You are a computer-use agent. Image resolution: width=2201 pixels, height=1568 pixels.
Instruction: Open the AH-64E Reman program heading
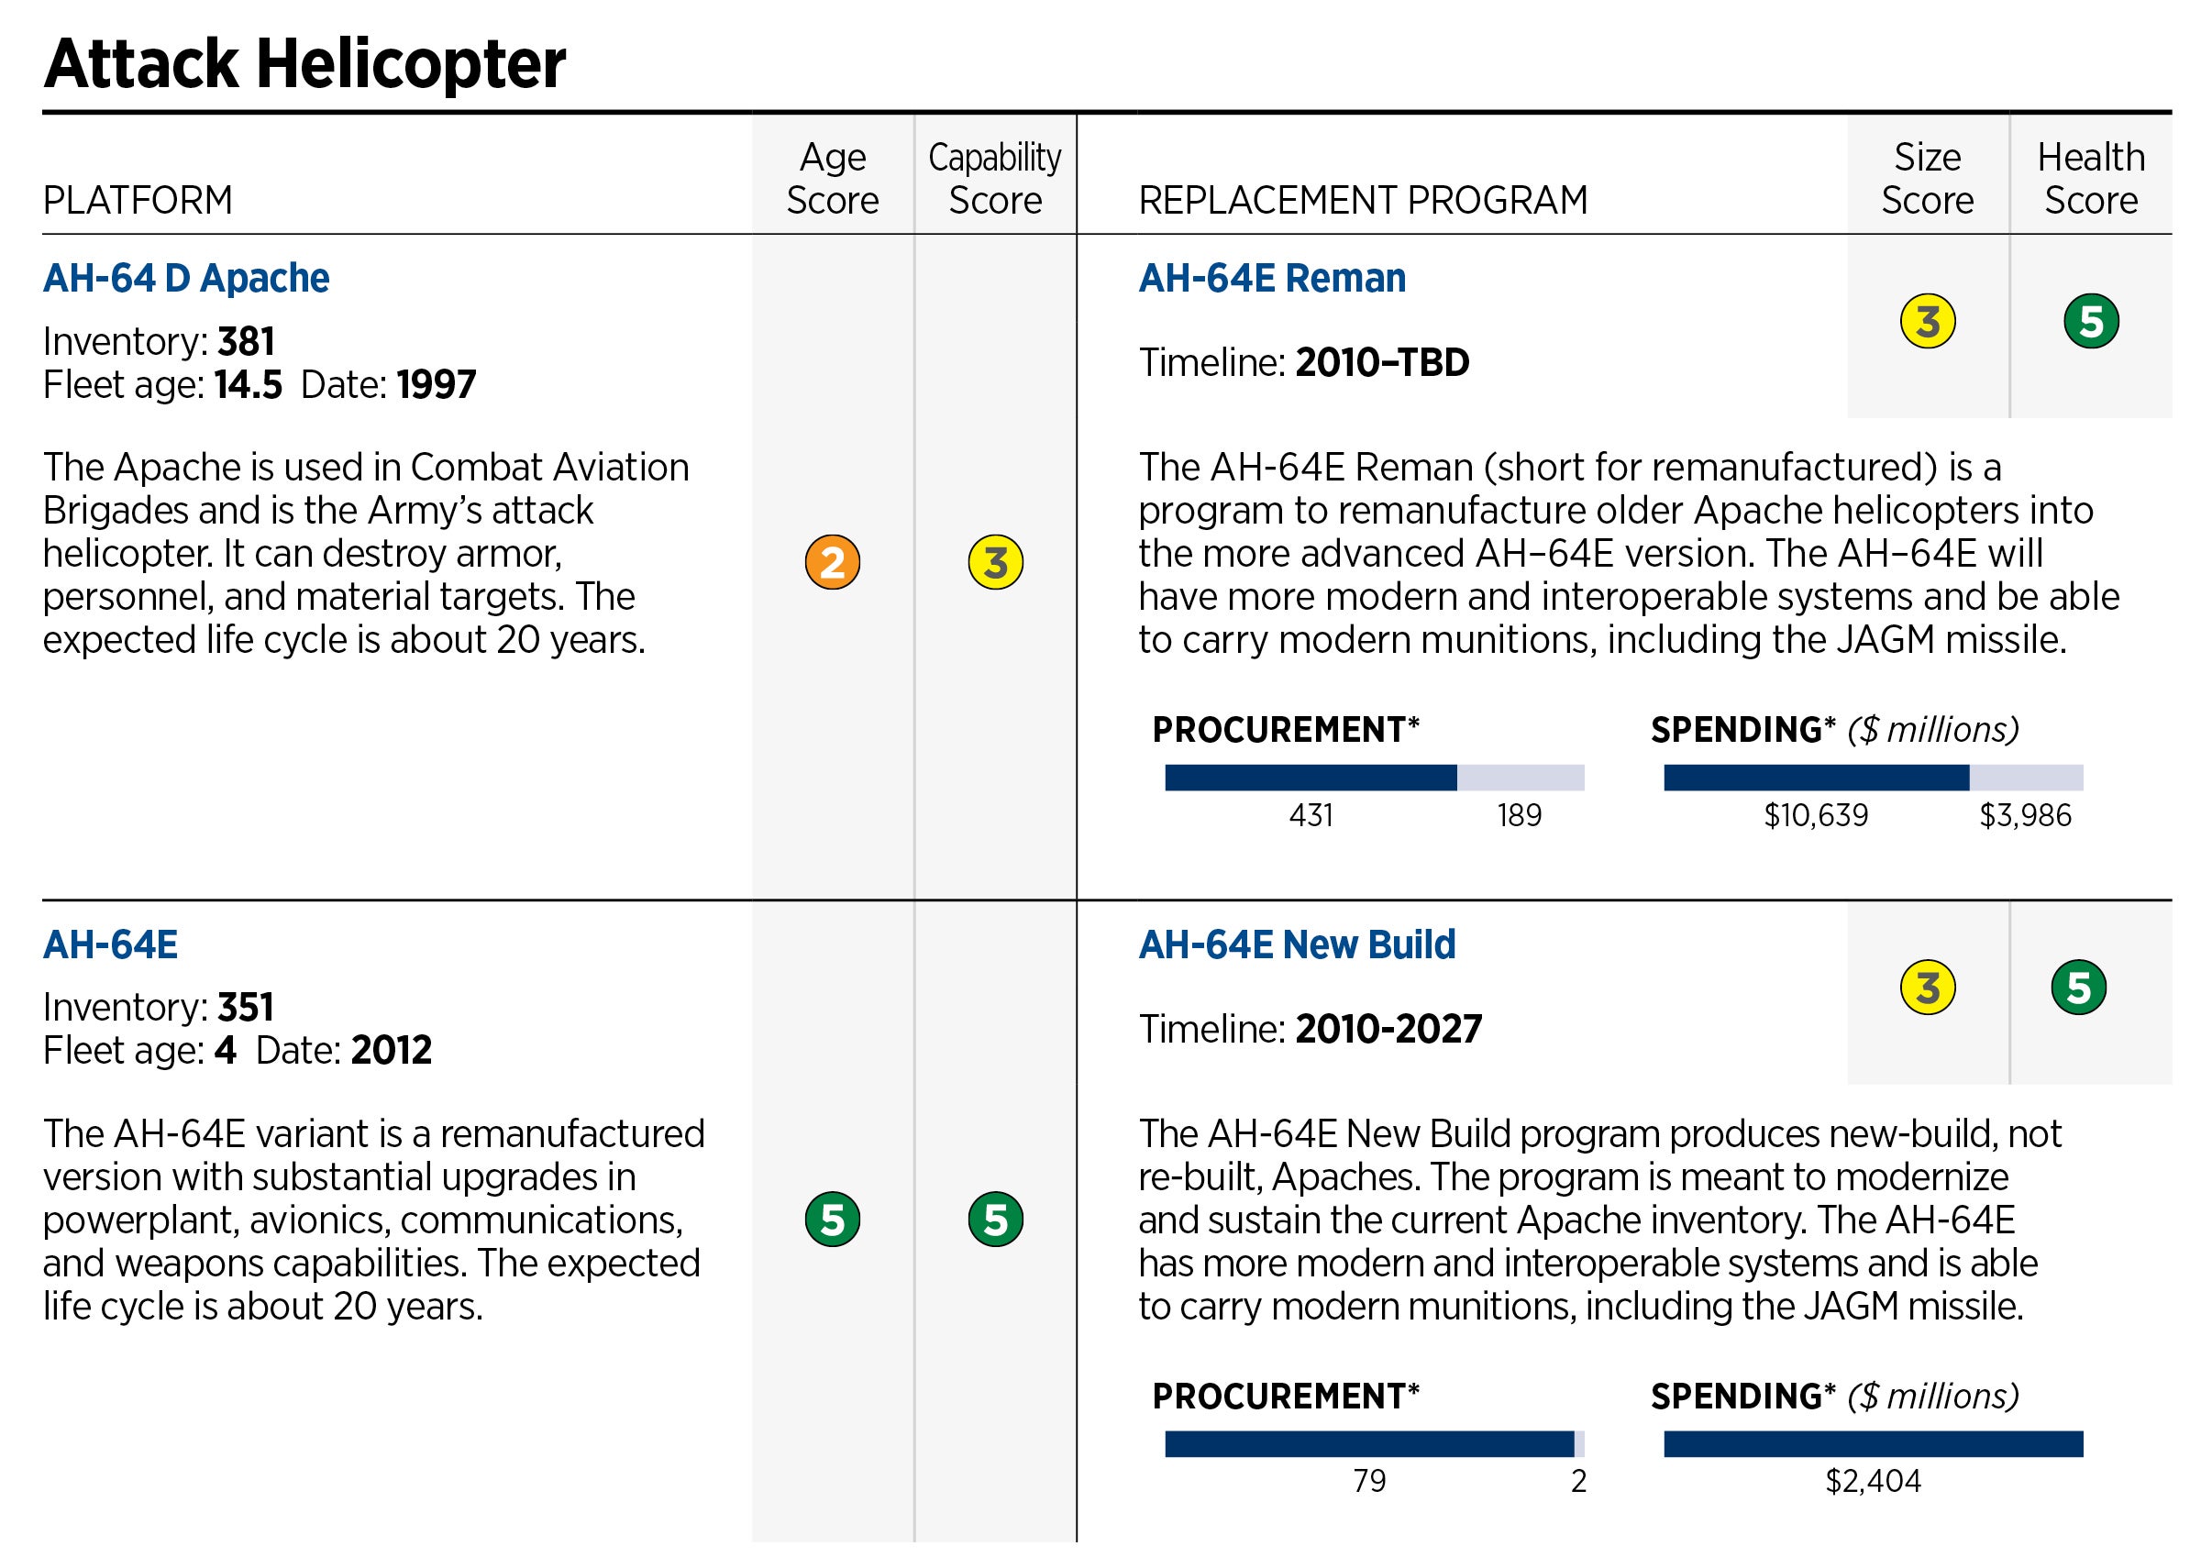click(x=1271, y=278)
